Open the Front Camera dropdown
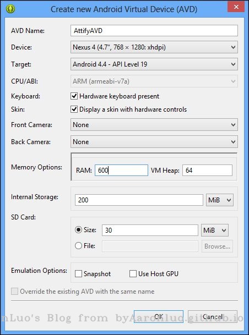 click(154, 125)
